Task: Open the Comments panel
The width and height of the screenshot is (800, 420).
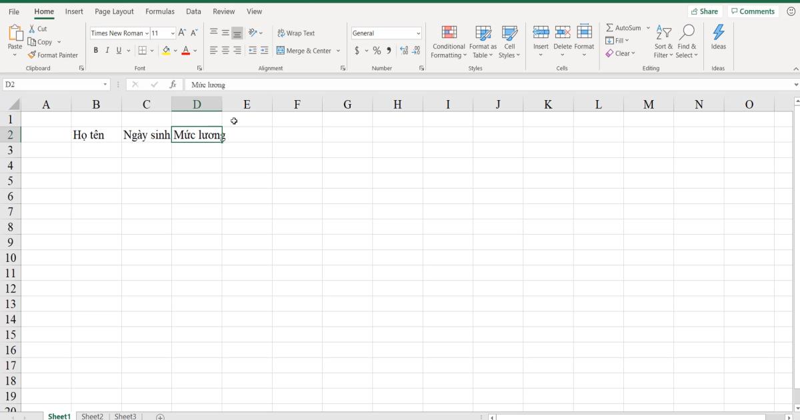Action: (753, 11)
